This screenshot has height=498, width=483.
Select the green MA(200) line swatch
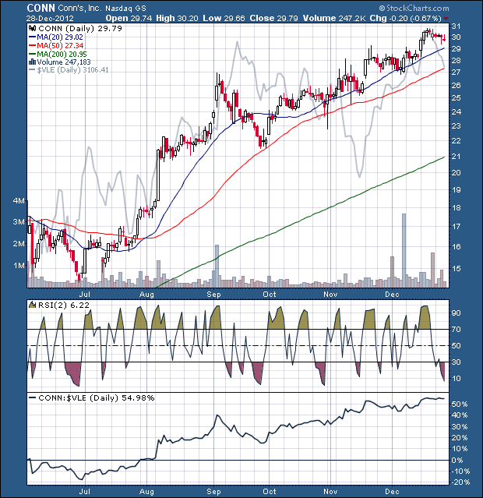click(x=33, y=54)
